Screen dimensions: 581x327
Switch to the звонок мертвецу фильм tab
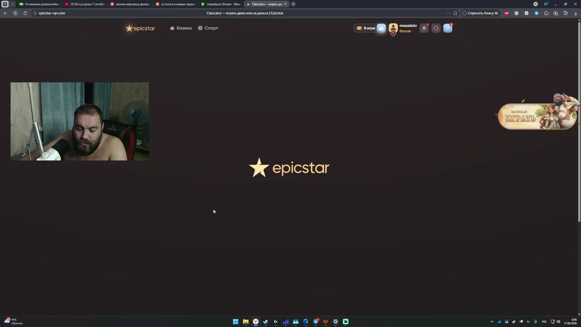[x=130, y=4]
